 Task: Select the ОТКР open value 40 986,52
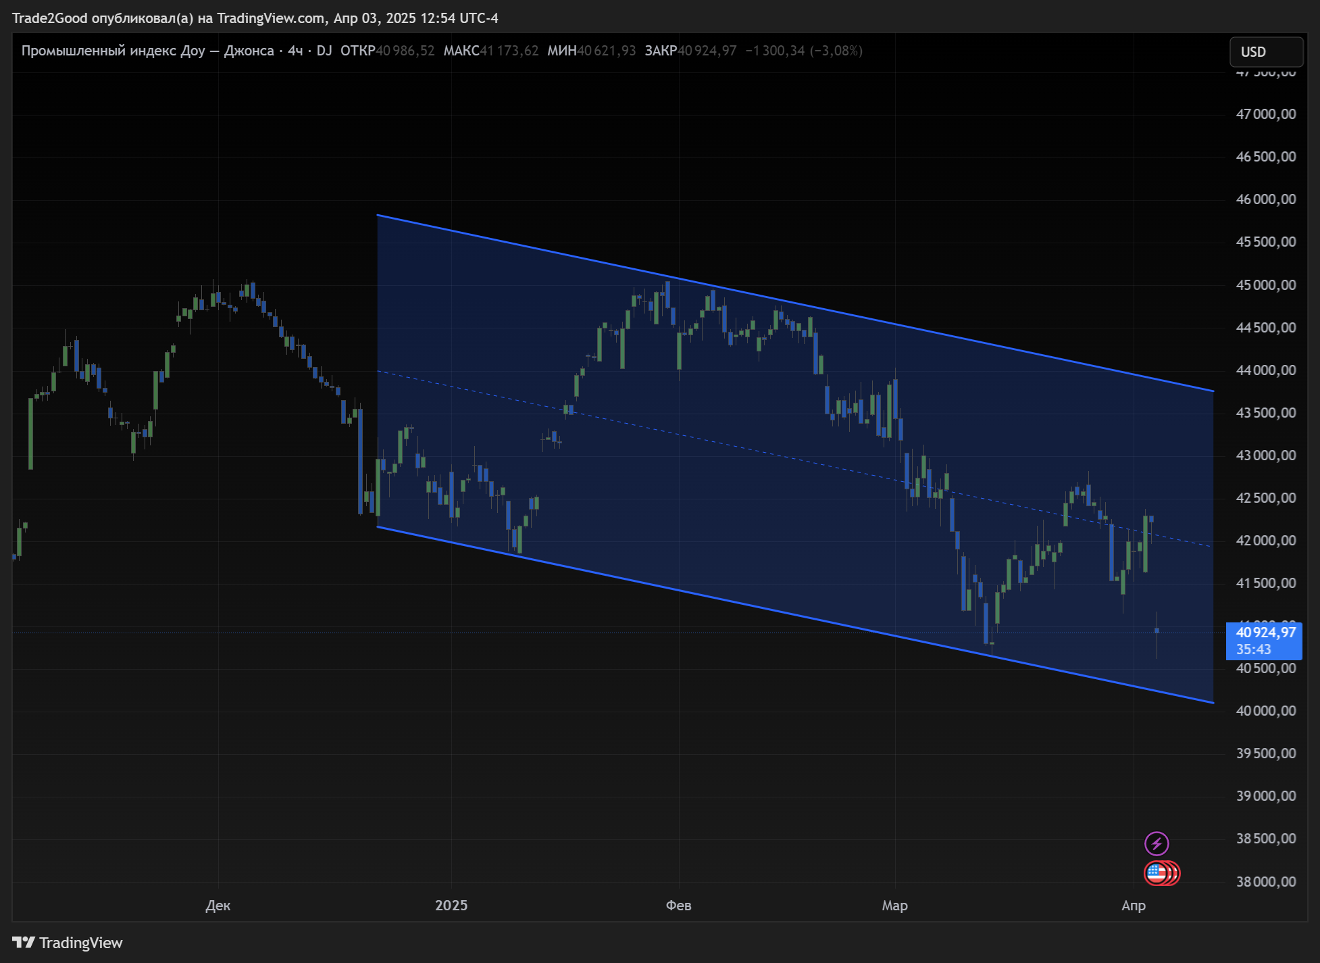point(405,51)
